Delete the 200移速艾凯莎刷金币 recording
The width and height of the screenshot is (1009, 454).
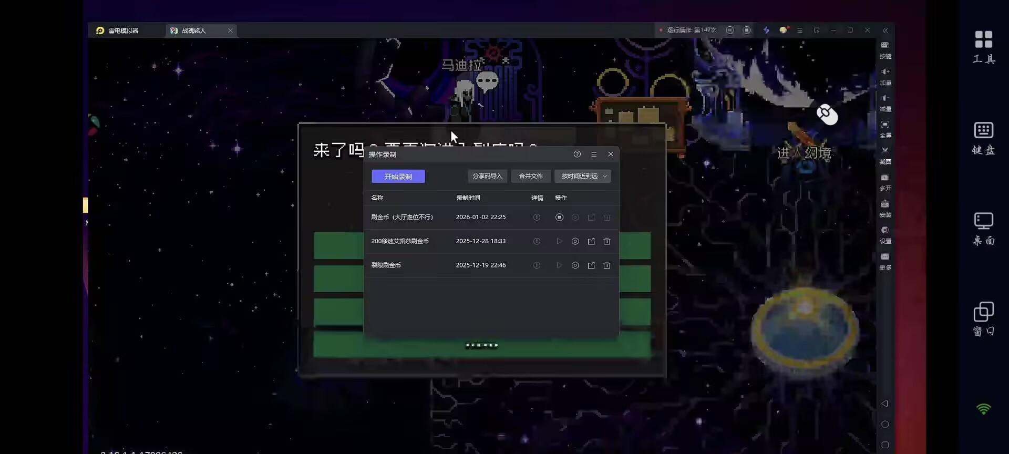pos(607,242)
